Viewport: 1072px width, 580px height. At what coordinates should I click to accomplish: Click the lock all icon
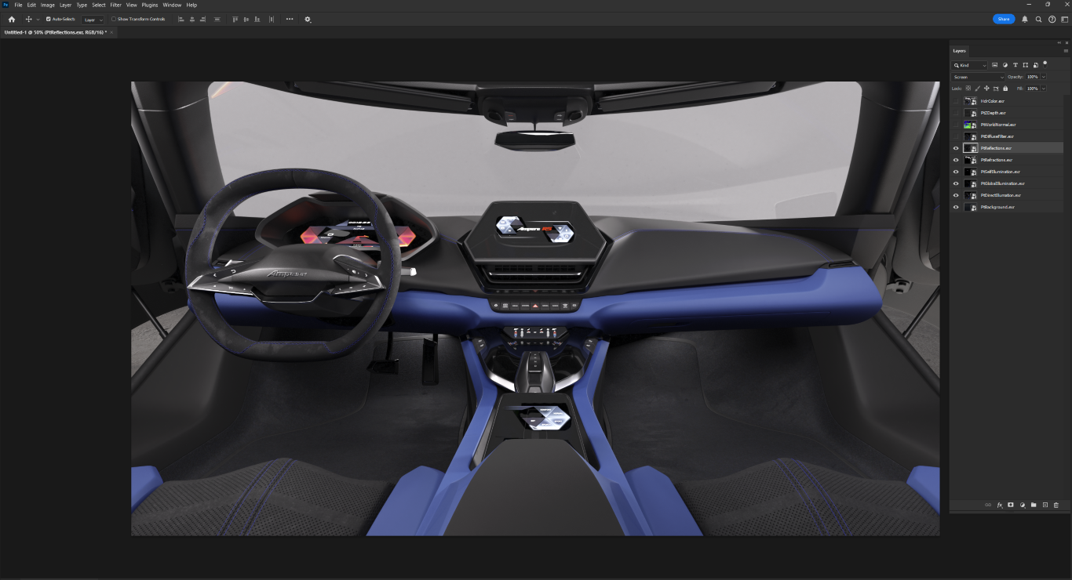pos(1005,89)
